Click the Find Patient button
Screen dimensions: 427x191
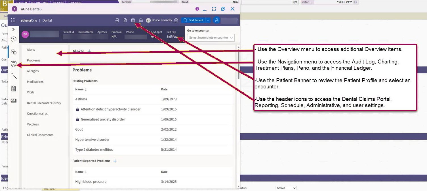pos(193,20)
